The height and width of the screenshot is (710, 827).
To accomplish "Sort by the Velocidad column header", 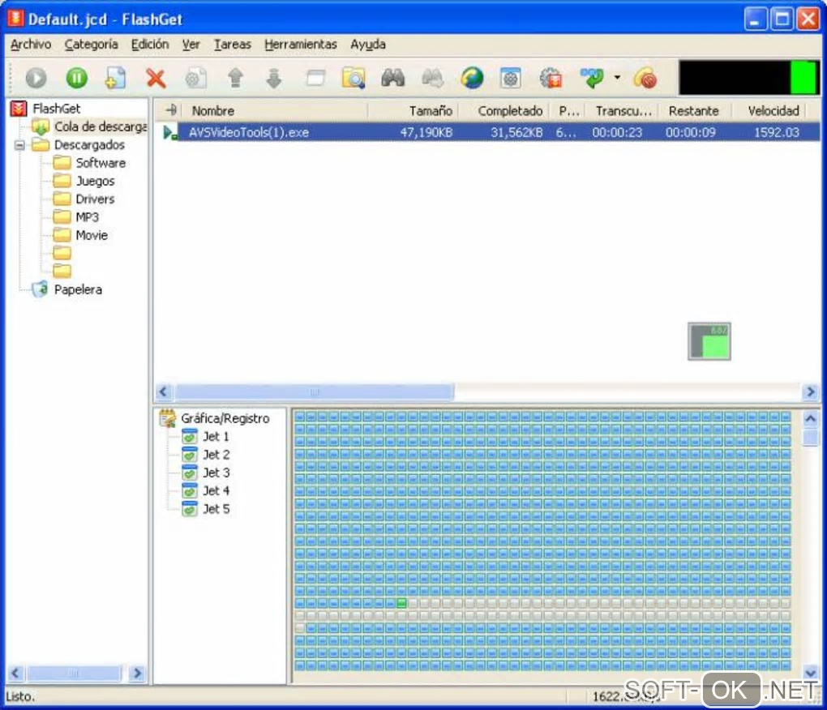I will (x=769, y=111).
